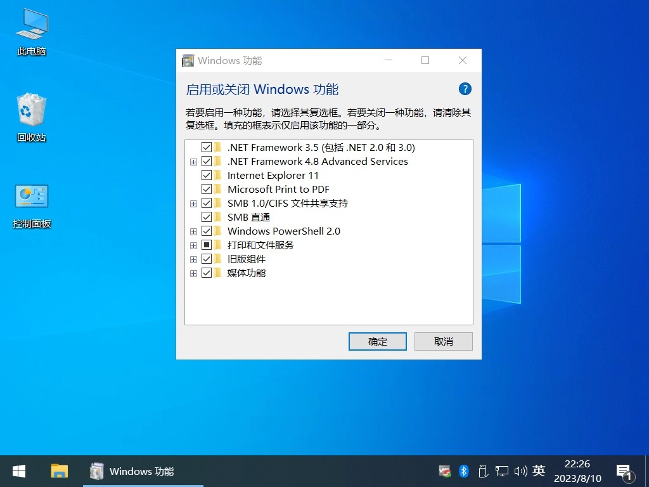Expand SMB 1.0/CIFS 文件共享支持 node
The height and width of the screenshot is (487, 649).
(194, 203)
